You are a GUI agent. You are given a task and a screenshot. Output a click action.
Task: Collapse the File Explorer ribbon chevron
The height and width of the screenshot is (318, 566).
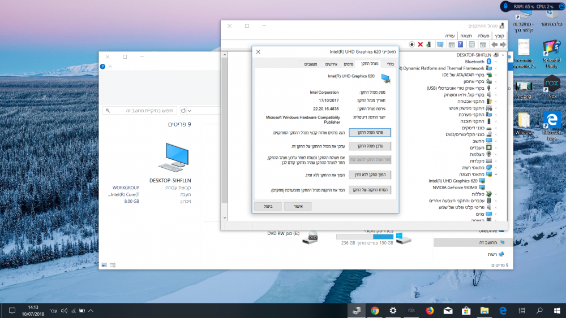[x=110, y=67]
